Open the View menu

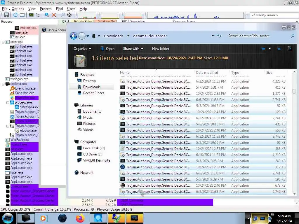(x=32, y=9)
